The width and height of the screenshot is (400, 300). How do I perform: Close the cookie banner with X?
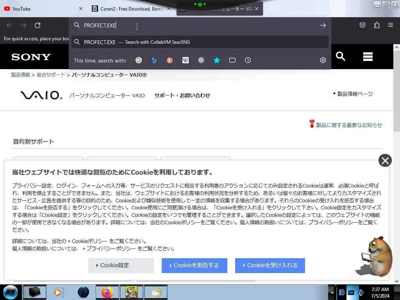385,161
